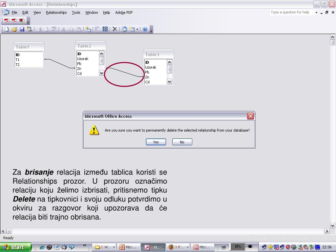This screenshot has width=336, height=252.
Task: Click the Show All Relationships icon
Action: [x=105, y=29]
